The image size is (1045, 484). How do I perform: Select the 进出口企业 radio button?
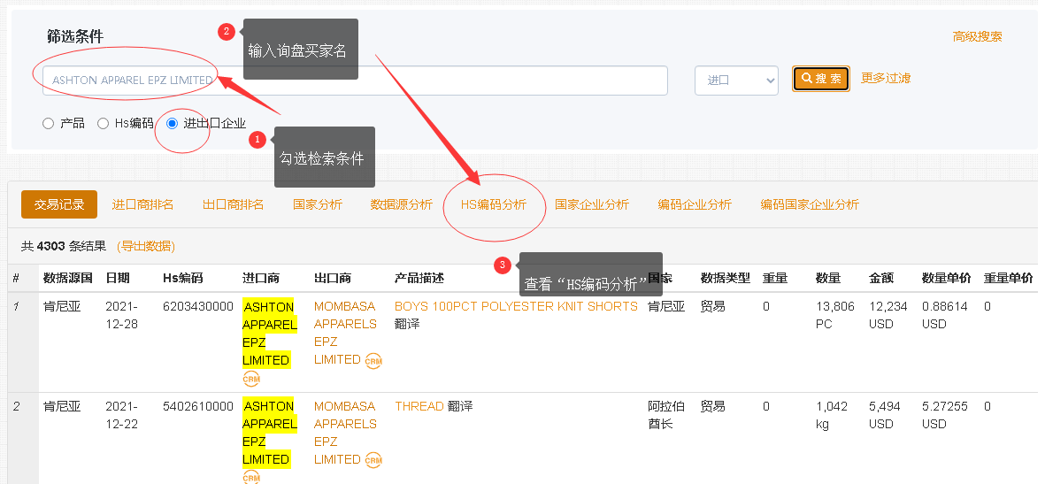(172, 123)
